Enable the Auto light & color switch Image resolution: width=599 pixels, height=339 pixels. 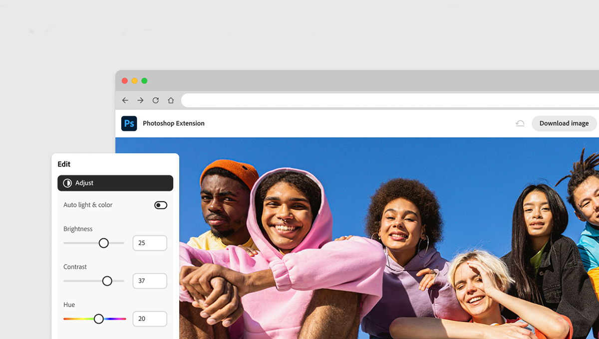pyautogui.click(x=161, y=205)
